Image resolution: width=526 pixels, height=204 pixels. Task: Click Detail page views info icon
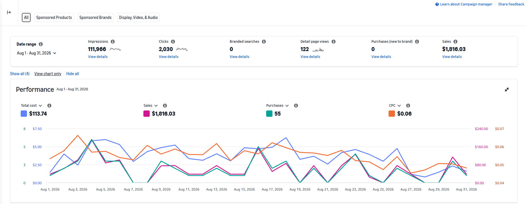pos(334,42)
